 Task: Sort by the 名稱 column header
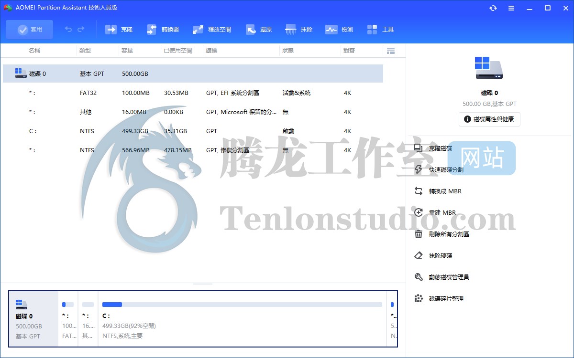pos(34,51)
